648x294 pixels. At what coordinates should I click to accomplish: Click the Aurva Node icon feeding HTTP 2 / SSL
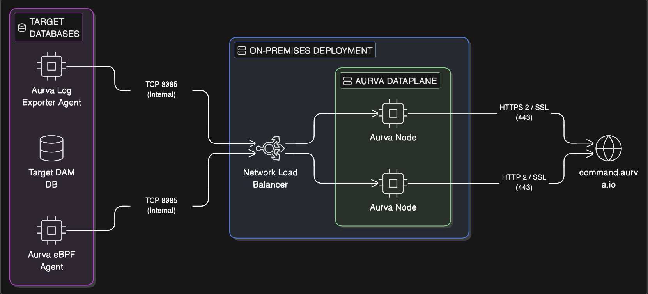point(393,183)
